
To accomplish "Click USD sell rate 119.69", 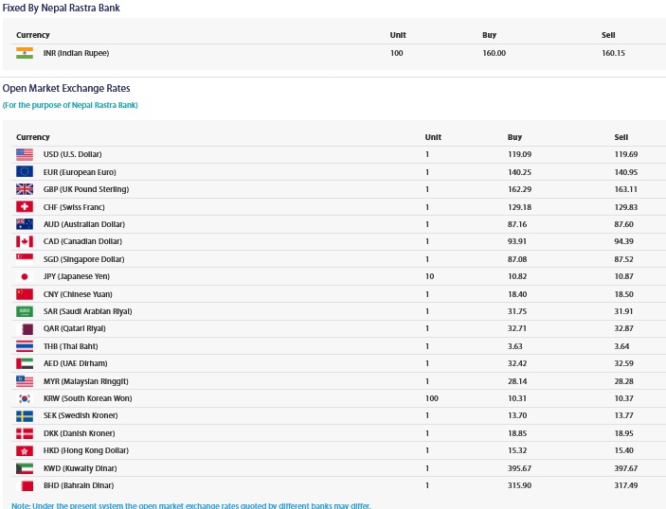I will click(626, 154).
